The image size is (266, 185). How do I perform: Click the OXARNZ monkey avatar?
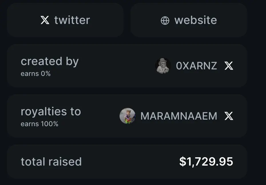[x=163, y=66]
